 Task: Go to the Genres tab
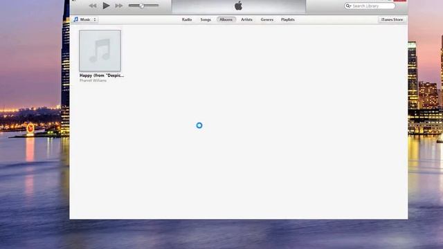click(267, 19)
